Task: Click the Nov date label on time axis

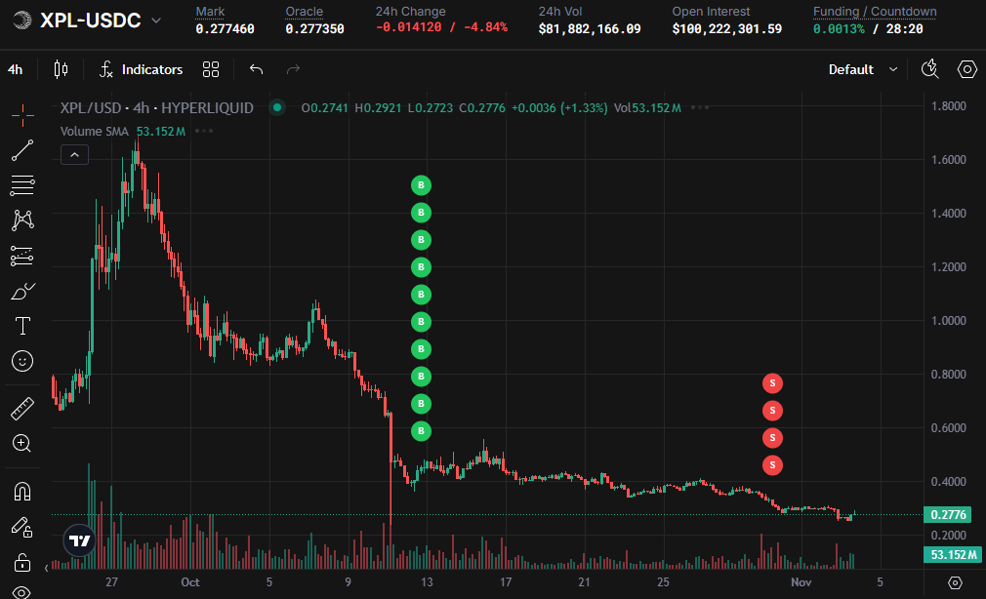Action: [801, 582]
